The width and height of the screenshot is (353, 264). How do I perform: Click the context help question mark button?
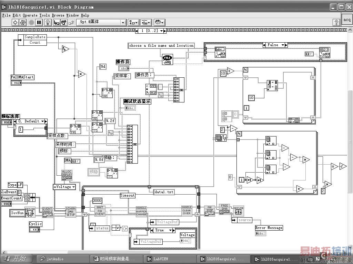[x=336, y=22]
